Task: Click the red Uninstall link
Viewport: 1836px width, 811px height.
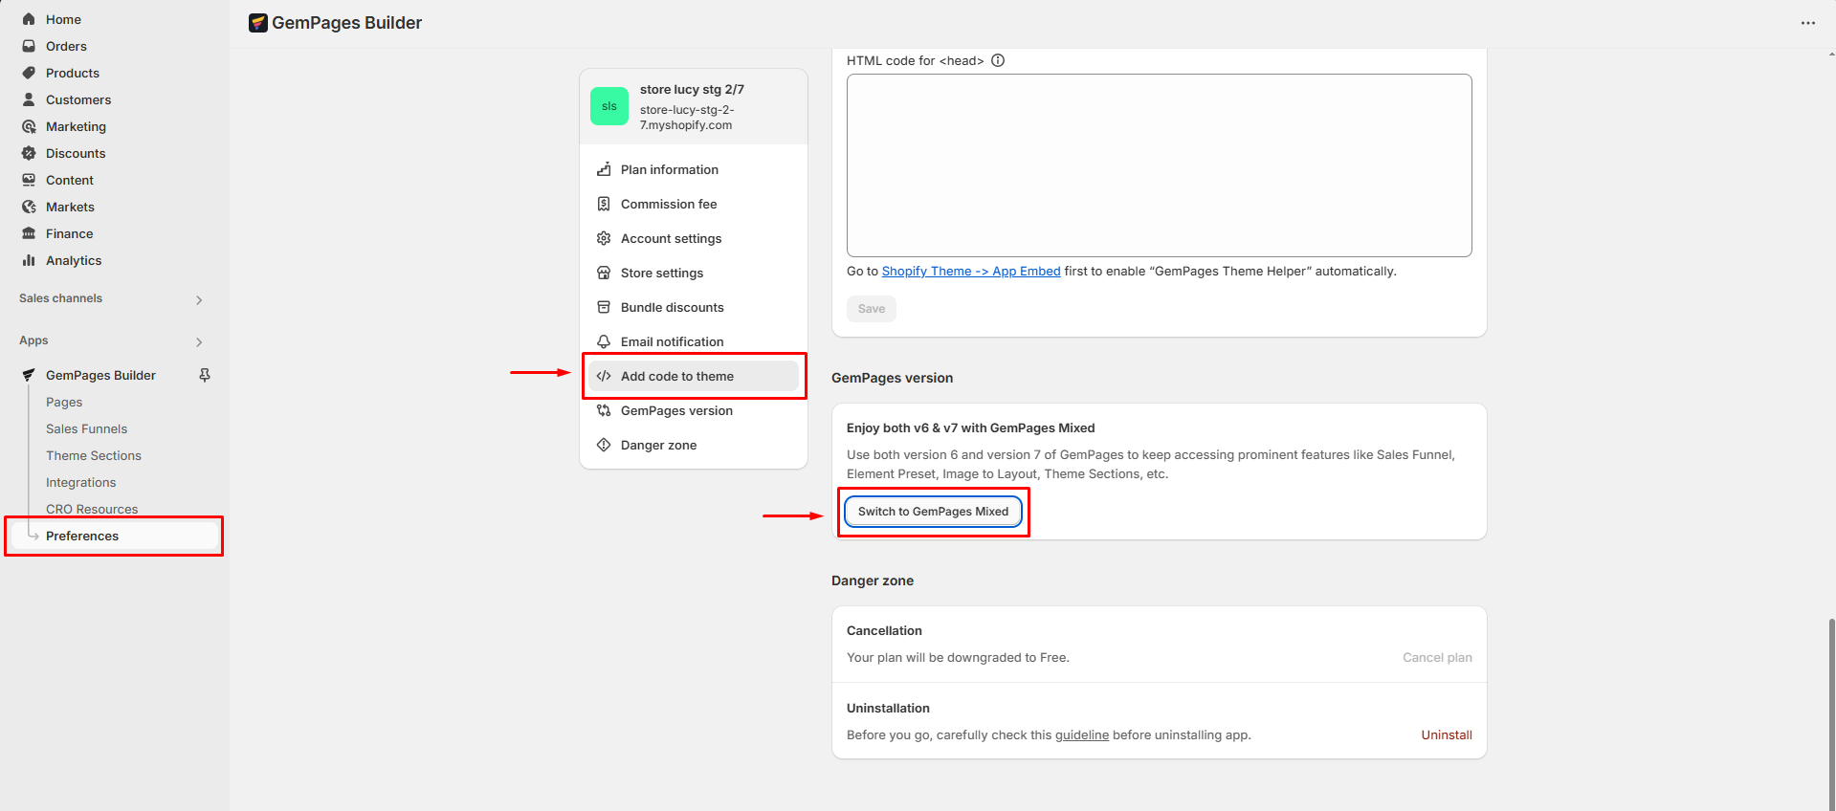Action: [1446, 734]
